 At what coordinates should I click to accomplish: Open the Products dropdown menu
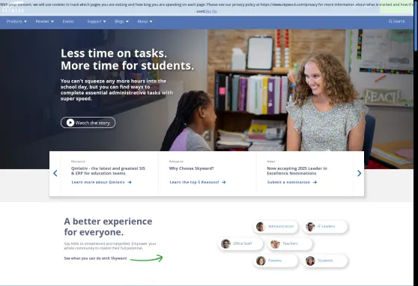(16, 21)
